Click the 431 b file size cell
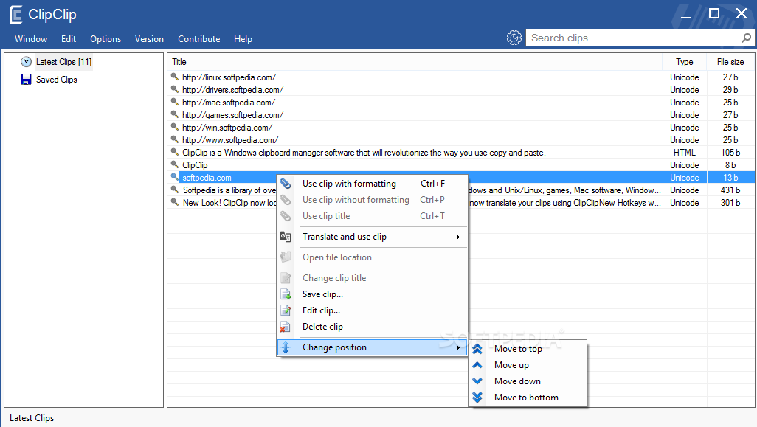The width and height of the screenshot is (757, 427). [x=730, y=190]
